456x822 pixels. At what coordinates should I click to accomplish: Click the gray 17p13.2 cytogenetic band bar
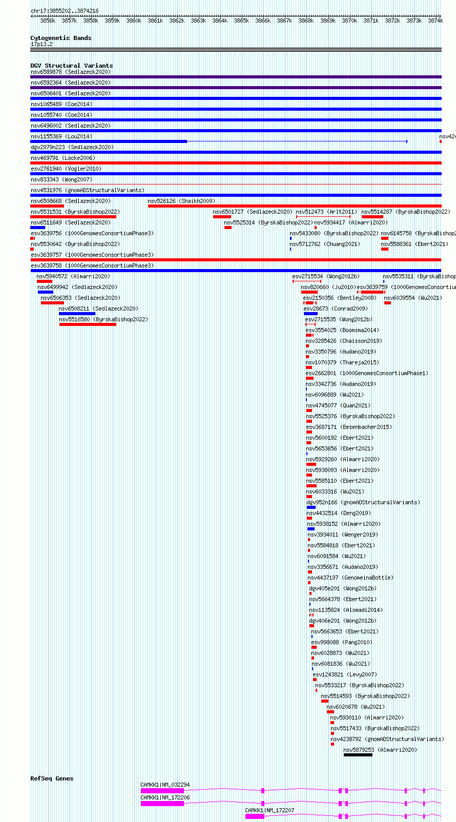236,50
